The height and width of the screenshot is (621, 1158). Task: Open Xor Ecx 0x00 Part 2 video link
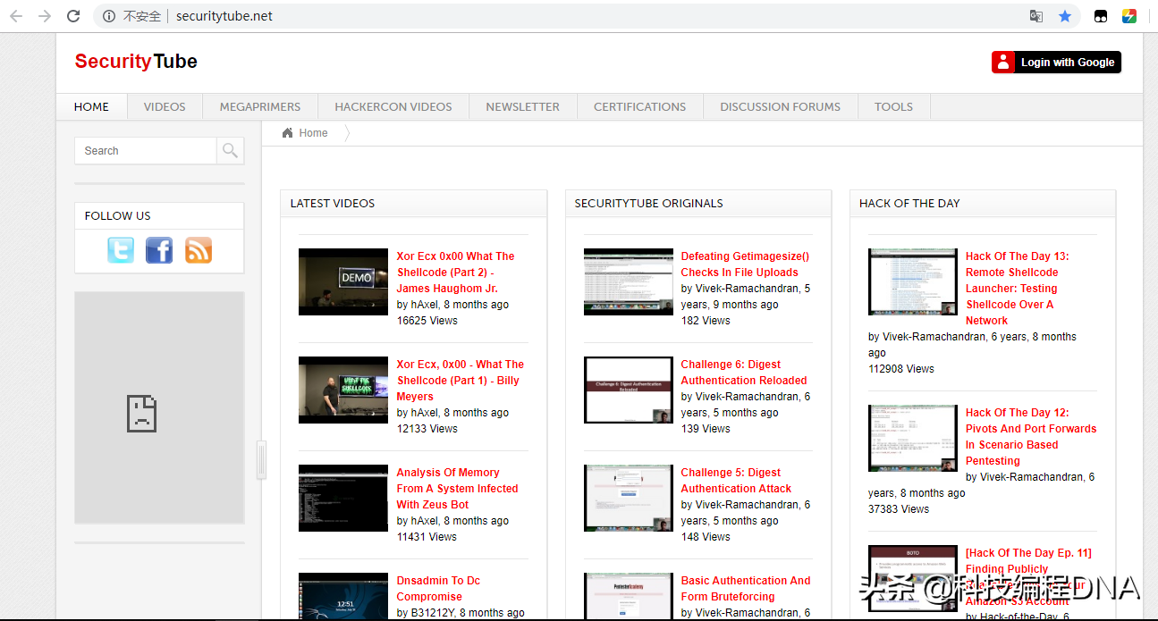(456, 273)
